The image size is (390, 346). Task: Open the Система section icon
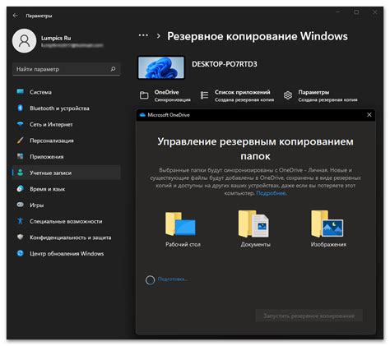[21, 92]
